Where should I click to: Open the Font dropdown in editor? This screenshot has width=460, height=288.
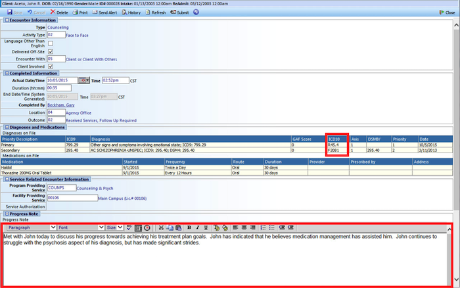81,228
